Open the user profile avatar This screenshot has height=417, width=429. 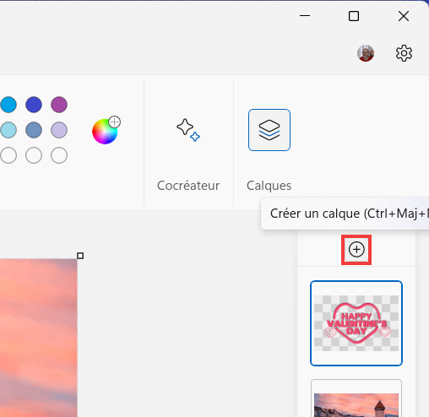coord(366,53)
